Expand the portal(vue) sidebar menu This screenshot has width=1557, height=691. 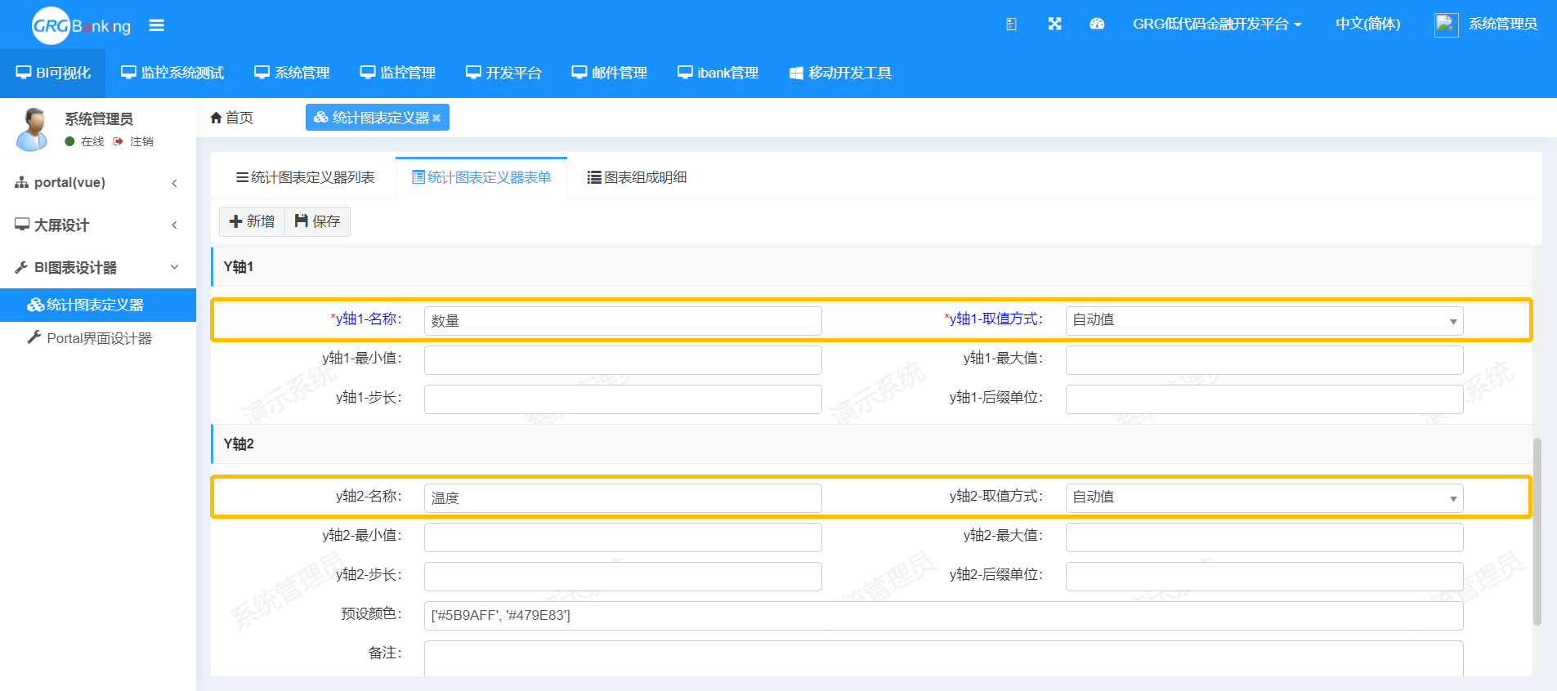[98, 182]
